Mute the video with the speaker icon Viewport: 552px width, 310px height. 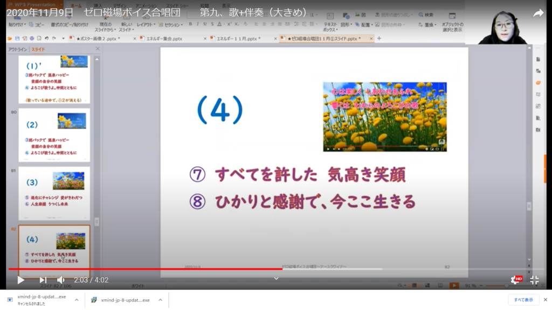[60, 280]
